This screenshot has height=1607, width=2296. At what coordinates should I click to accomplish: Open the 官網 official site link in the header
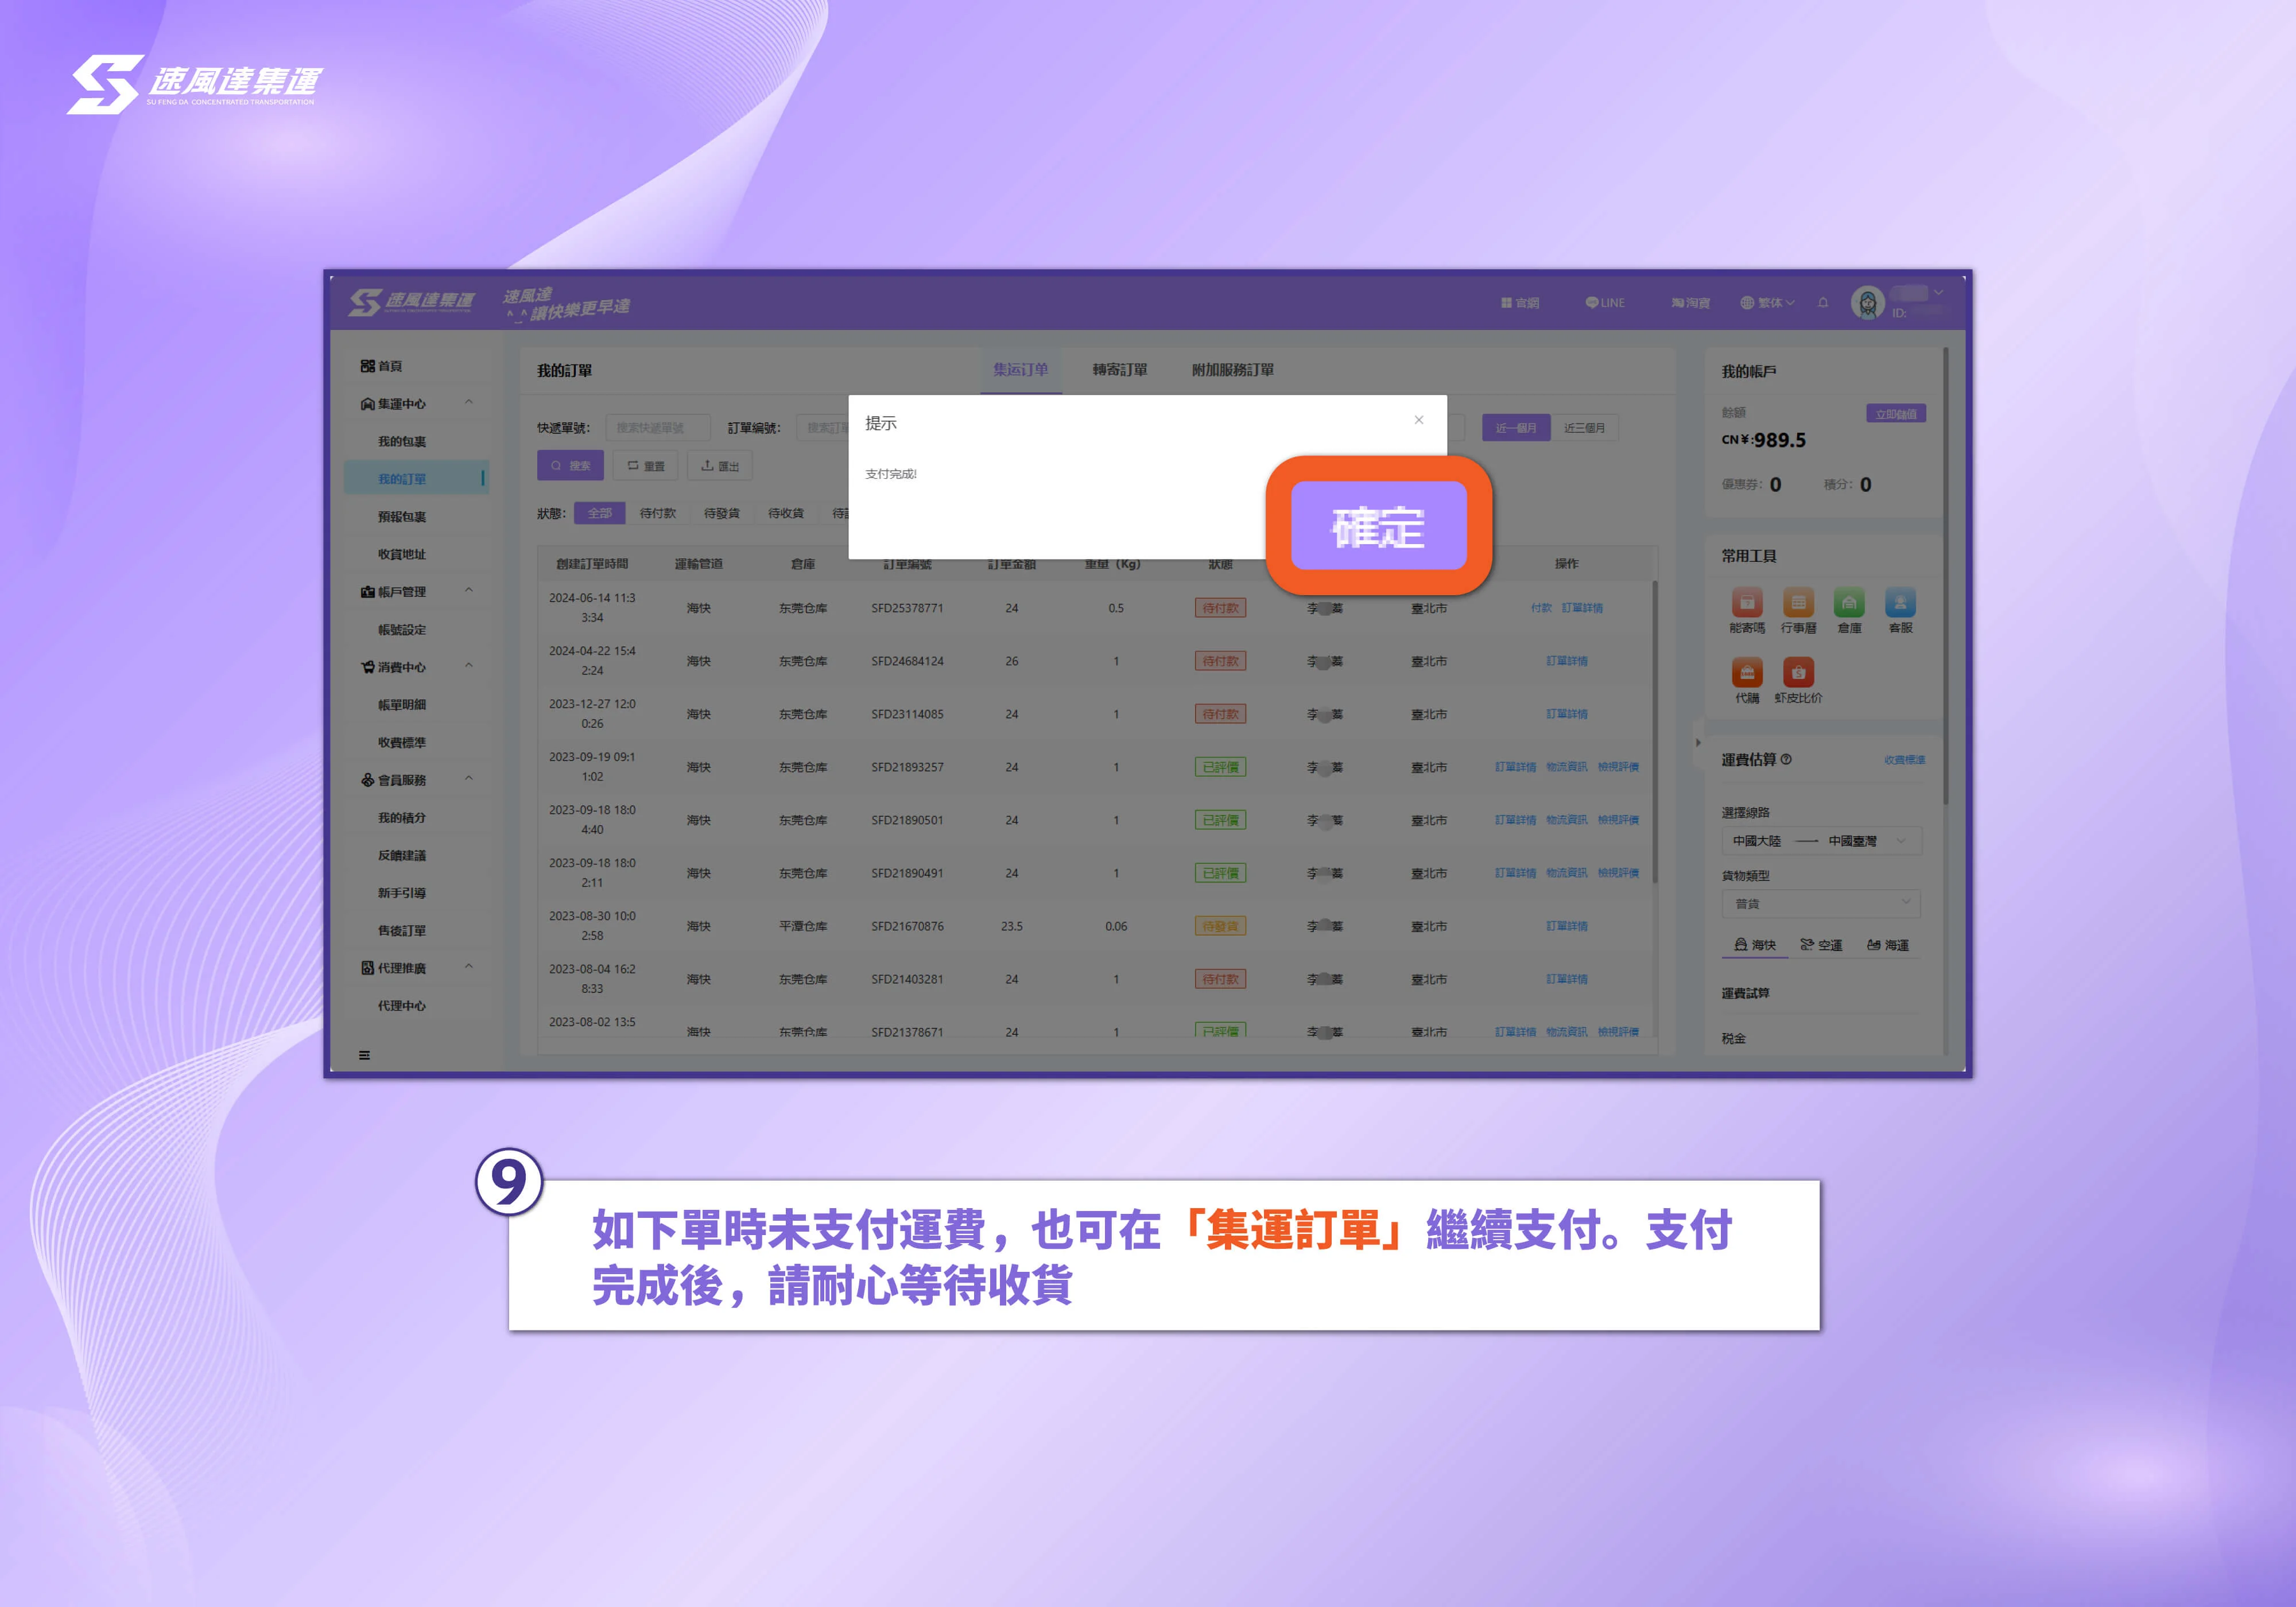tap(1519, 303)
